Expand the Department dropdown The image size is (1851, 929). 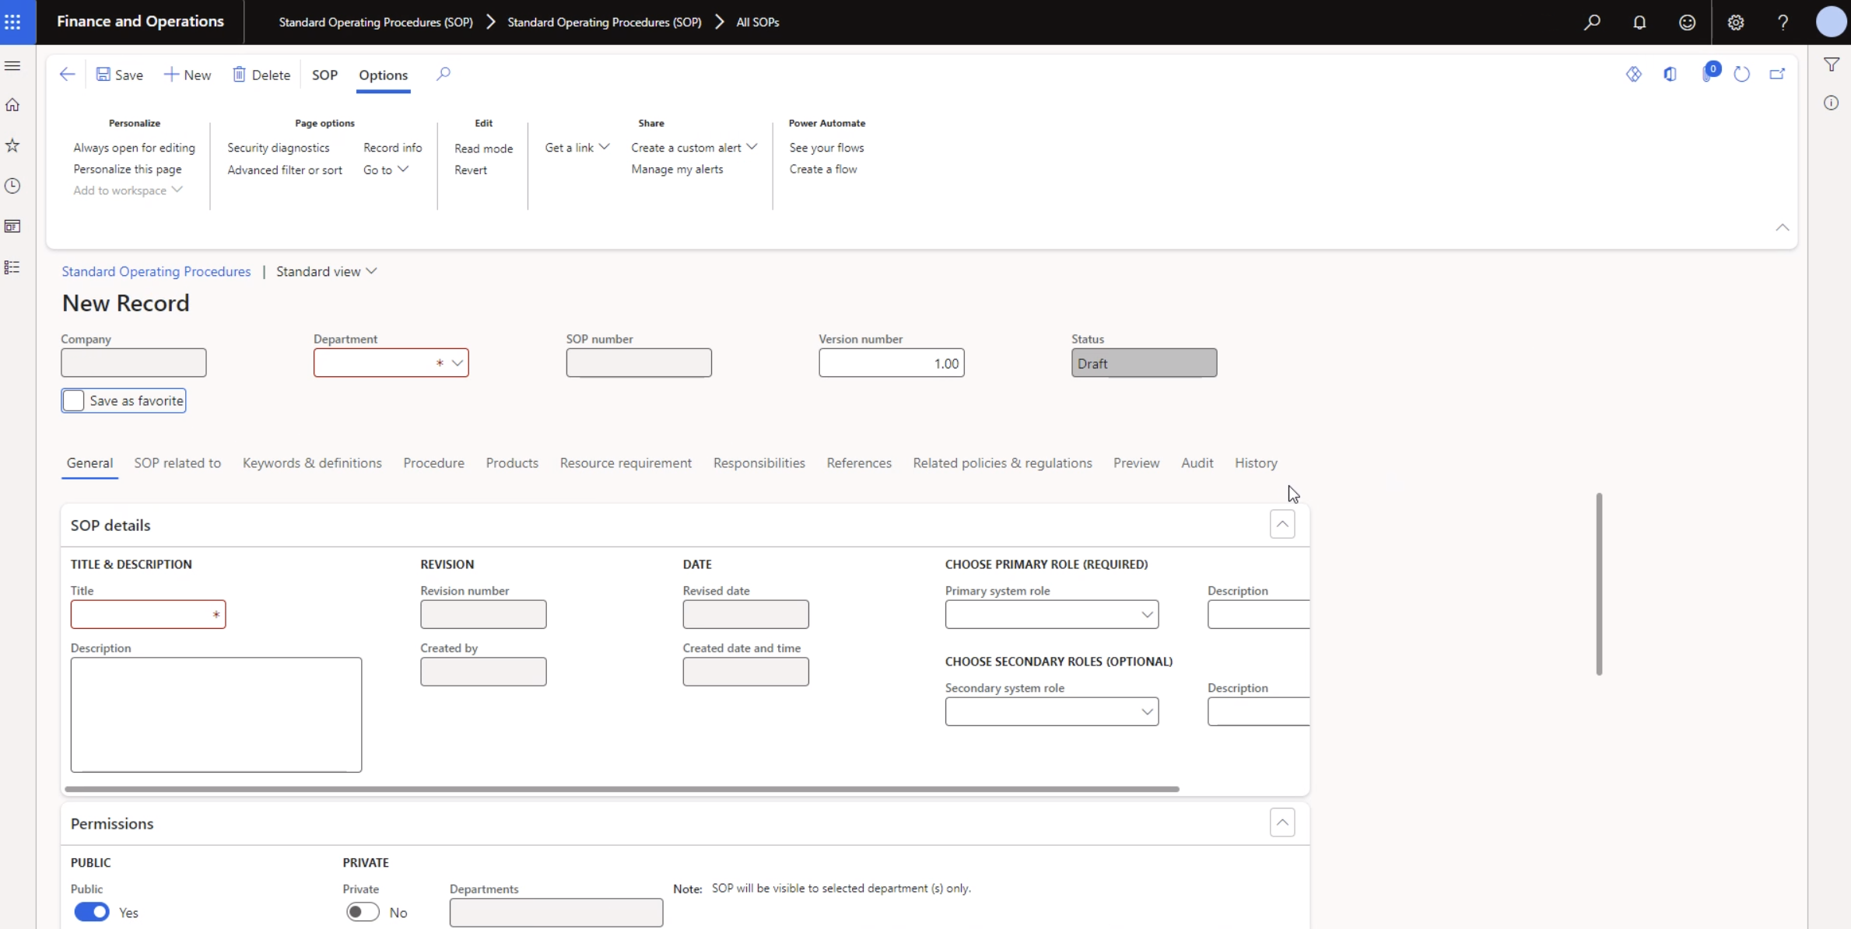pos(457,362)
